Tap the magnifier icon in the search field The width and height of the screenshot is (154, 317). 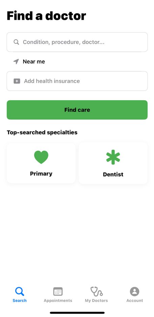(x=16, y=42)
